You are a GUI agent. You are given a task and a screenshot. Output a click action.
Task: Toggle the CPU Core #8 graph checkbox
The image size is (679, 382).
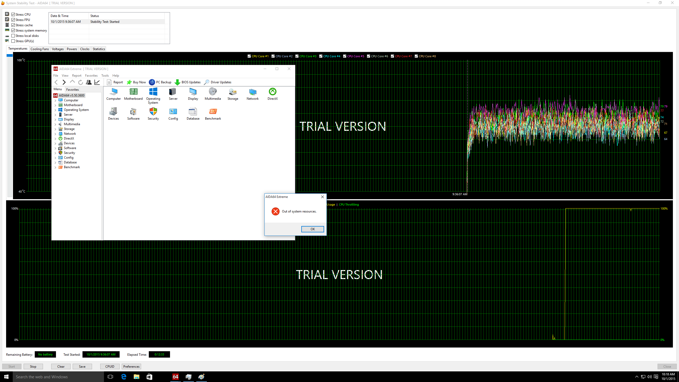pyautogui.click(x=416, y=56)
